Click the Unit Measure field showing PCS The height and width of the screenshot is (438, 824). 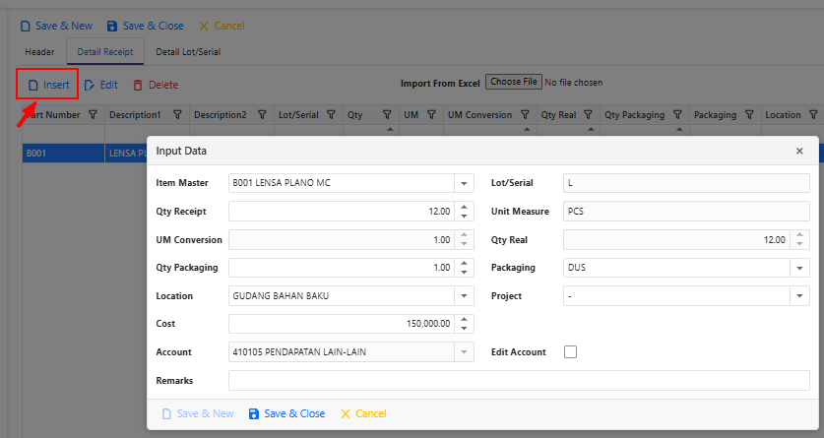(x=686, y=211)
